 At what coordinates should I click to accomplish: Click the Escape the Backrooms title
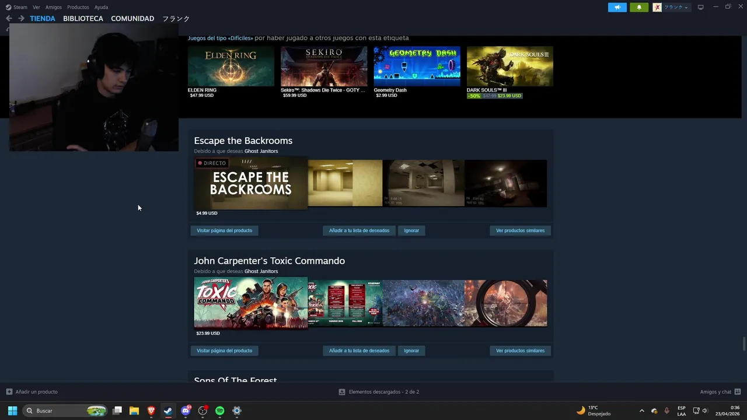[x=243, y=141]
